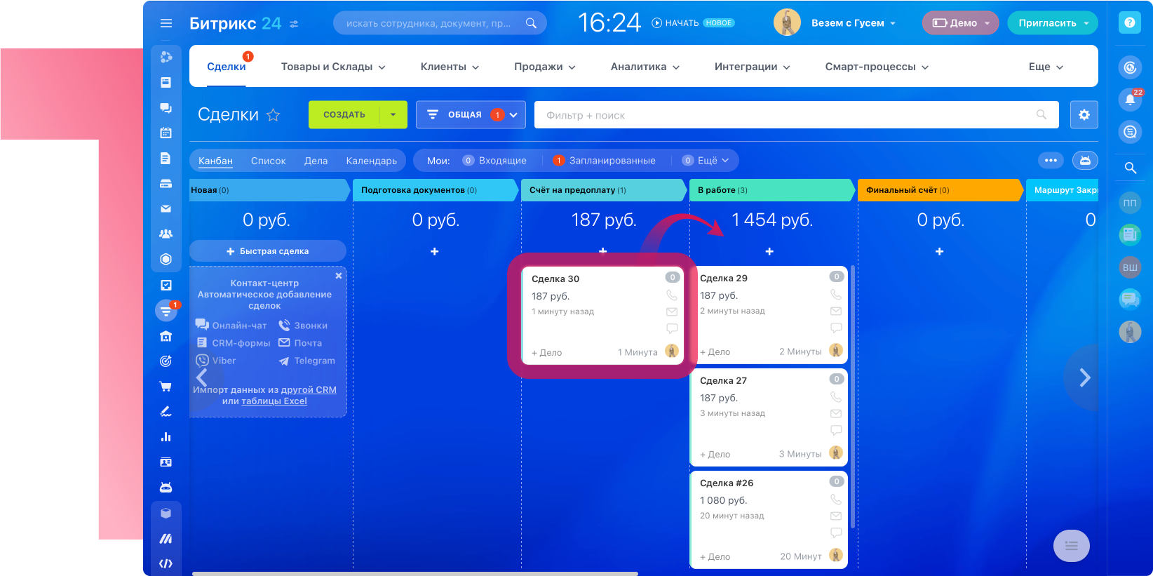Expand the Товары и Склады menu

(333, 67)
